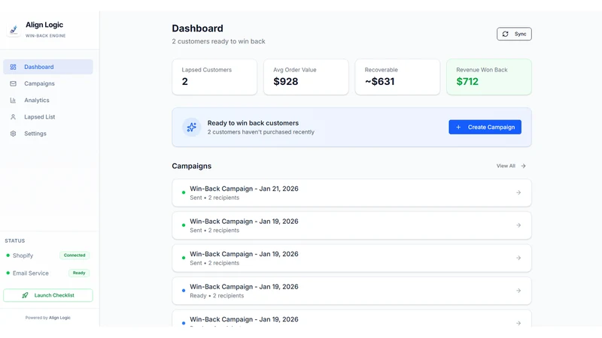Click '2 customers ready to win back' subtitle

click(218, 41)
